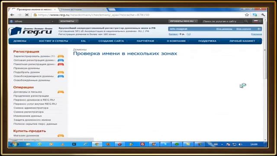Open Перенос услуг внутри REG.RU link

(35, 104)
